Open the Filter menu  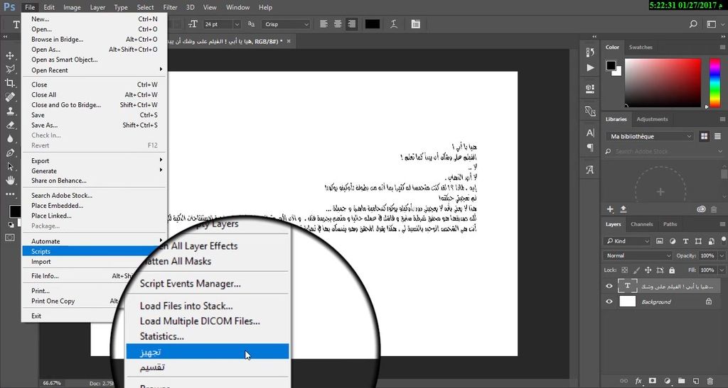[170, 7]
